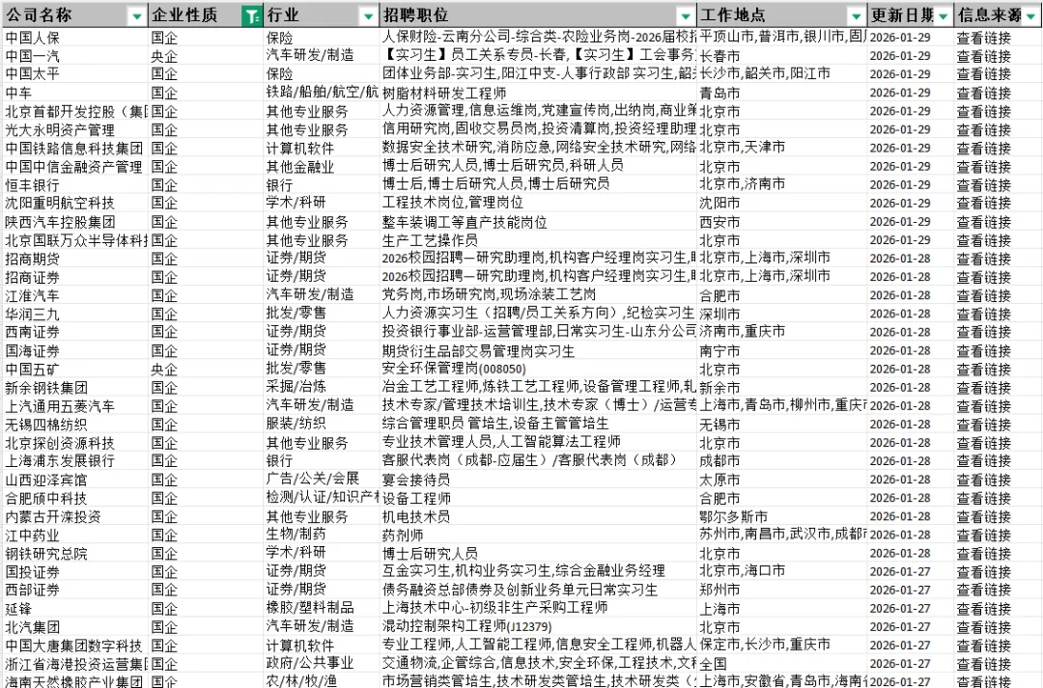Select the 橡胶/塑料制品 industry cell
The width and height of the screenshot is (1043, 688).
click(322, 608)
